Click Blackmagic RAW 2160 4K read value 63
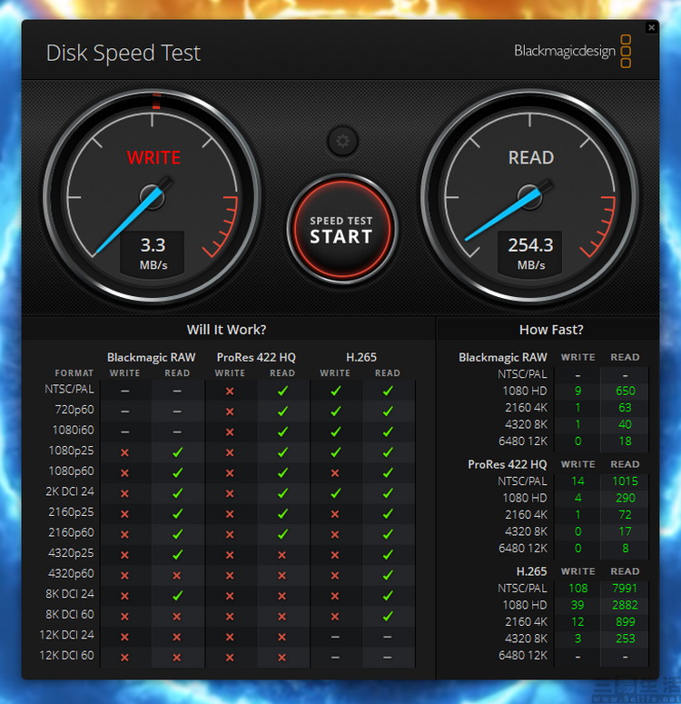The image size is (681, 704). pos(626,408)
